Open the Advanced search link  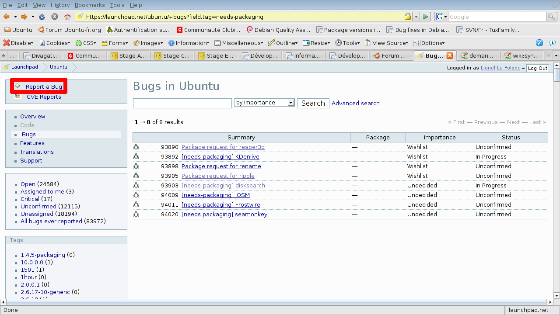(x=355, y=103)
